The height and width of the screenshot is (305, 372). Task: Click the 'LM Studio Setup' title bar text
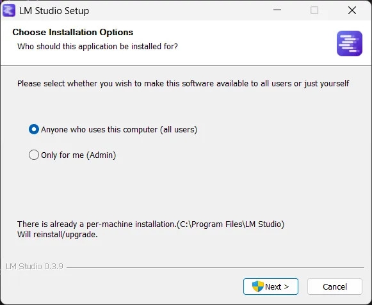click(x=54, y=11)
